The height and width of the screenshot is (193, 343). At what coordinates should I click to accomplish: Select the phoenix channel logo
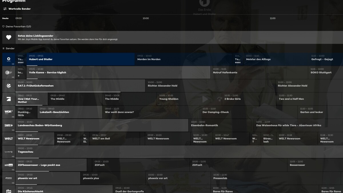(9, 178)
